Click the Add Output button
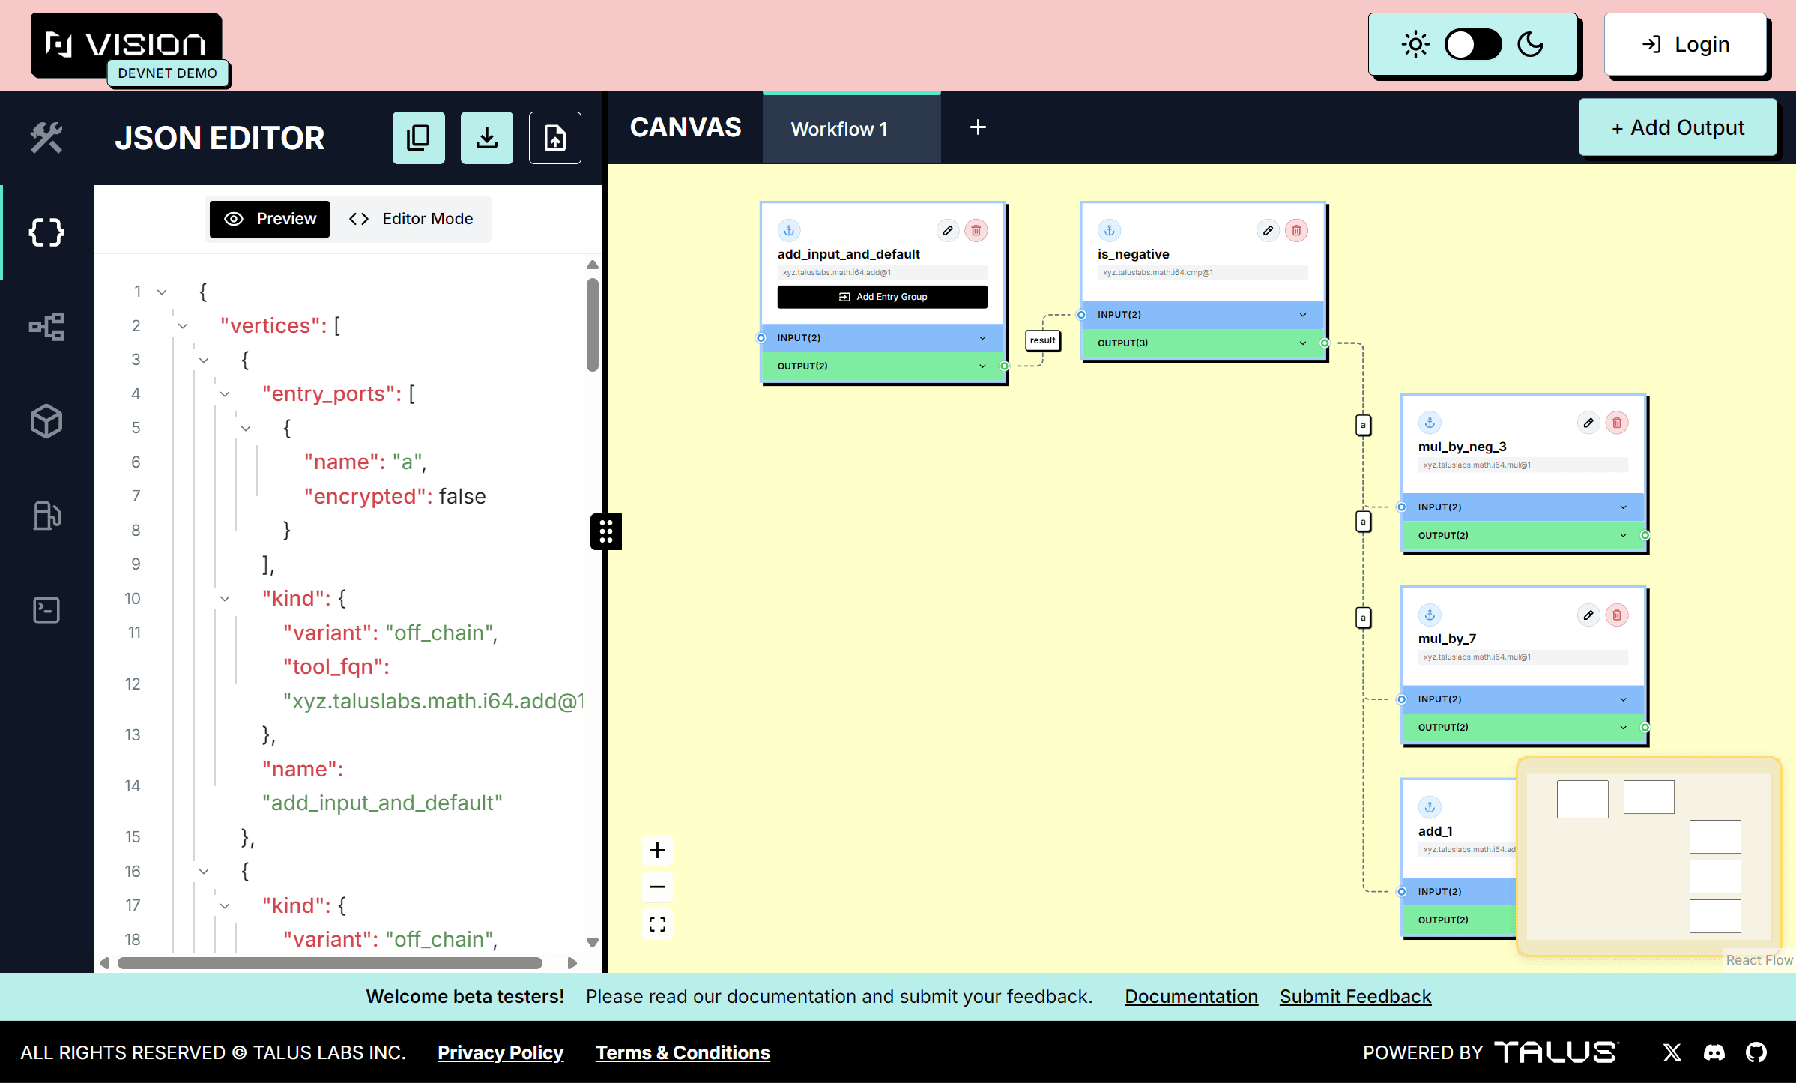This screenshot has height=1083, width=1796. click(x=1678, y=127)
